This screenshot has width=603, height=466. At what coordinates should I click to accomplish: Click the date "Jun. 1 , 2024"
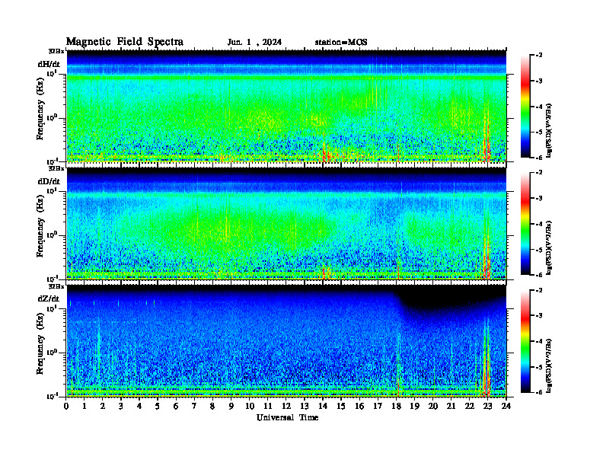(254, 43)
